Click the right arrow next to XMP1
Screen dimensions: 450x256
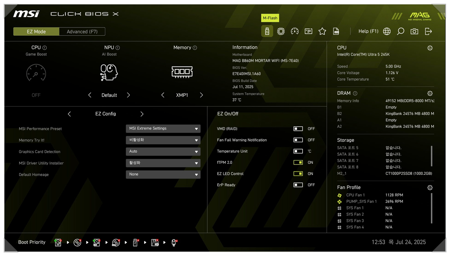[x=201, y=95]
